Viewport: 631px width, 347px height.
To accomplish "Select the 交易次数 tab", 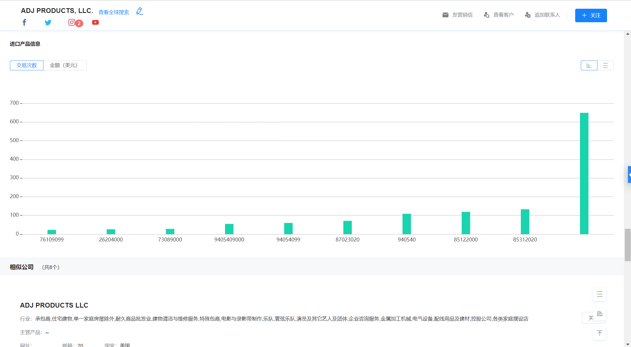I will point(27,66).
